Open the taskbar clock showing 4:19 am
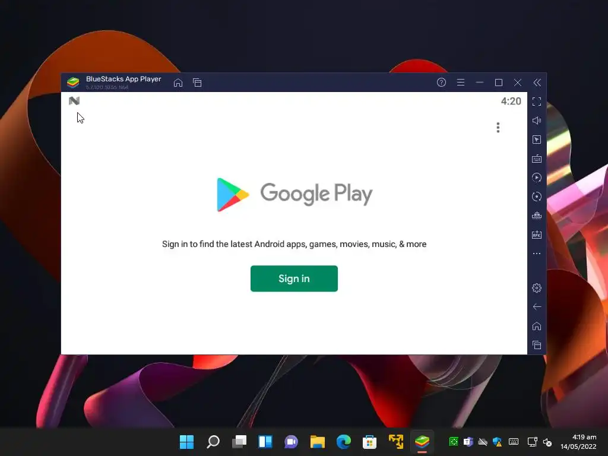 point(578,442)
